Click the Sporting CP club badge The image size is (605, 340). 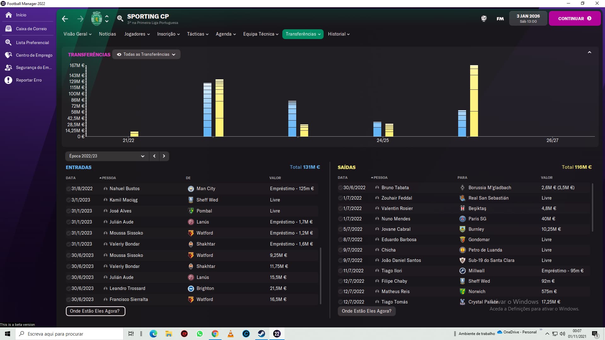coord(96,19)
